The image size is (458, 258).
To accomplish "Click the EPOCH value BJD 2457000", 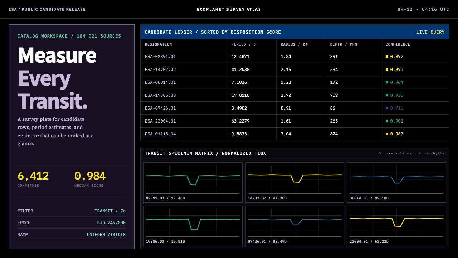I will point(111,223).
